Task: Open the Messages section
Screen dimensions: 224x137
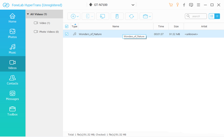Action: (13, 95)
